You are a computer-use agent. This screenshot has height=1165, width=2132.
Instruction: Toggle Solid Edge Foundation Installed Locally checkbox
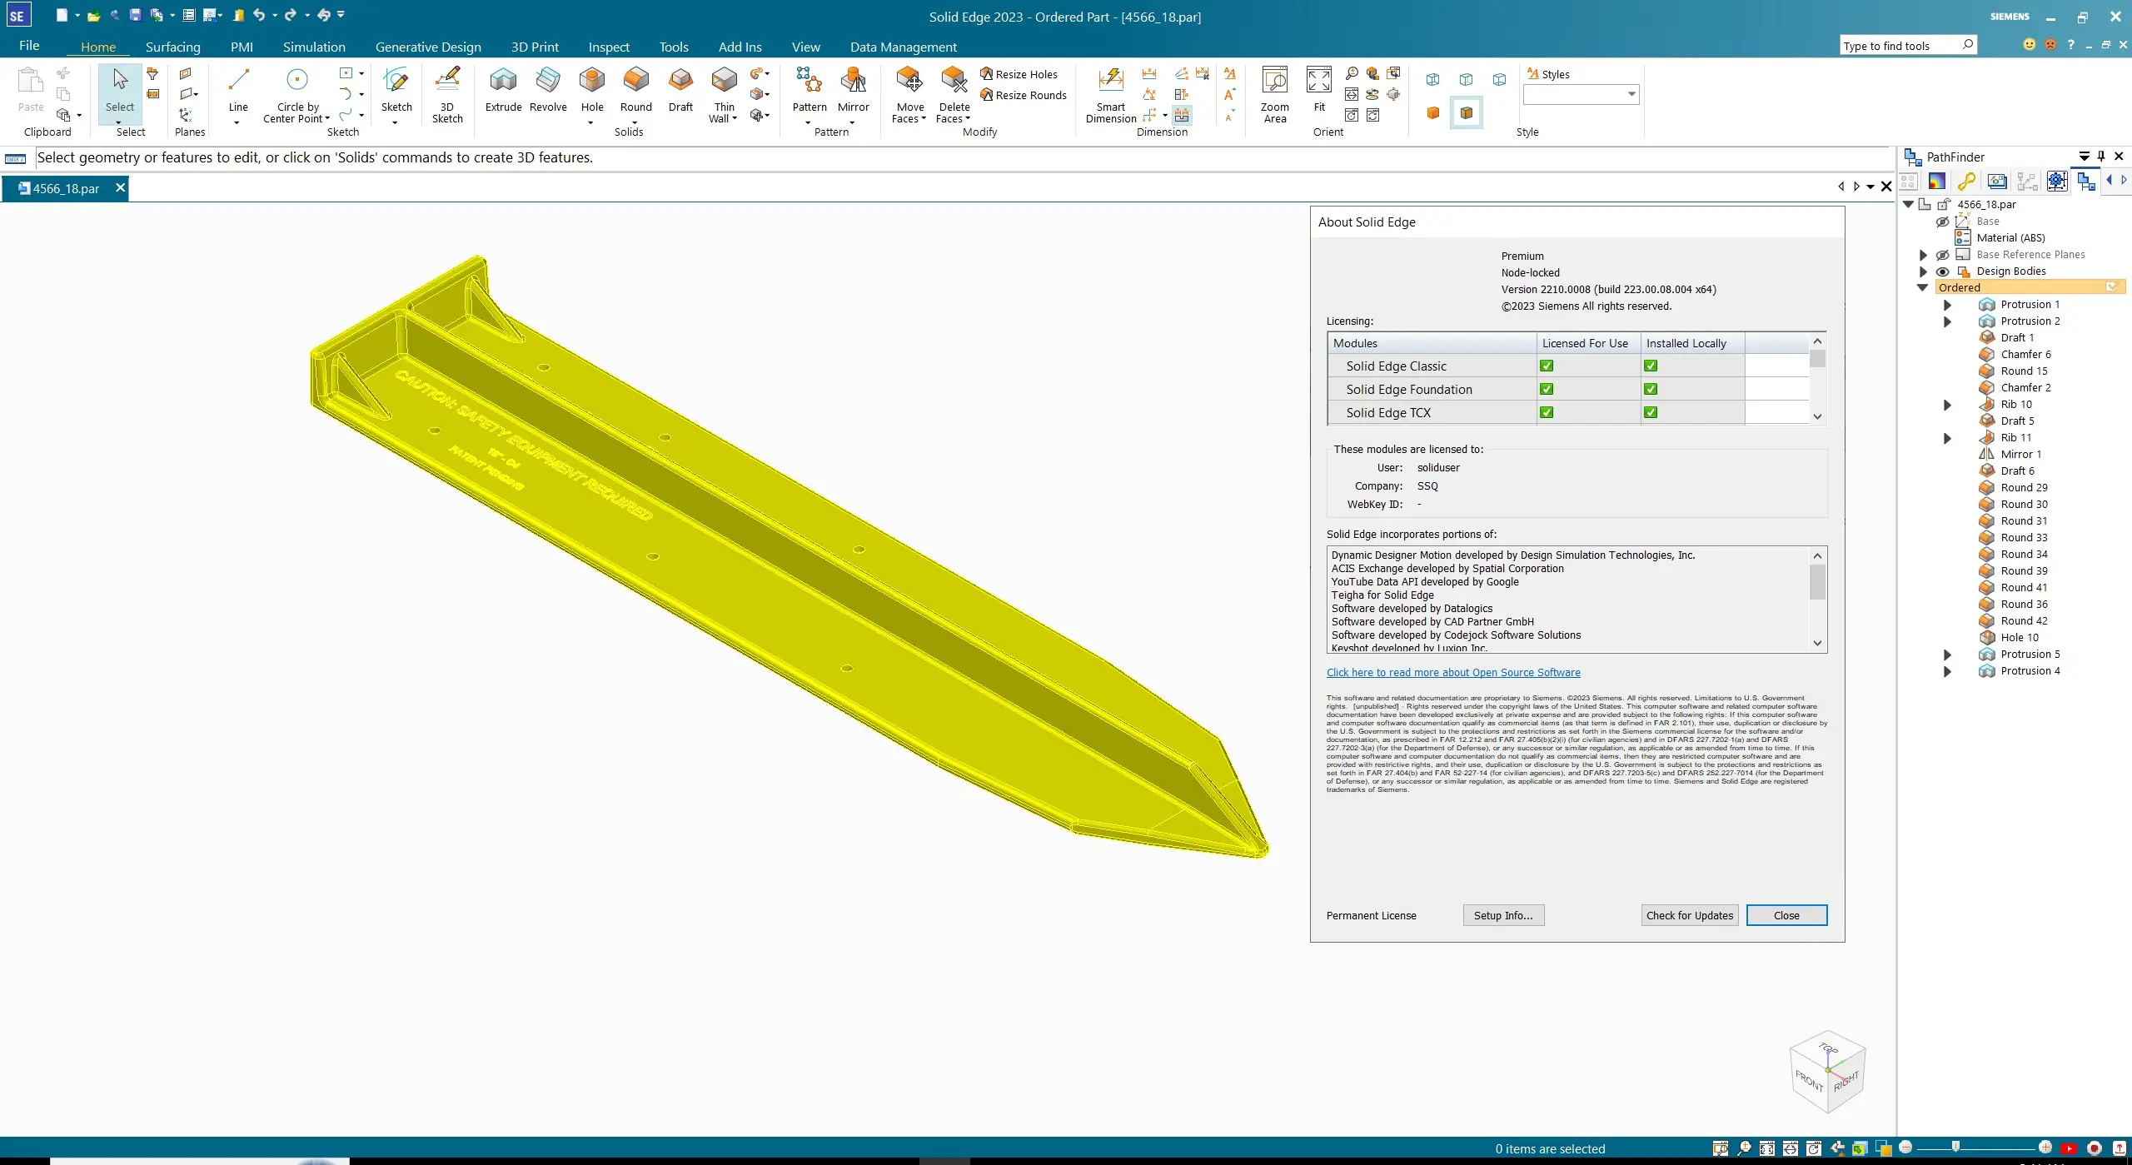click(x=1651, y=389)
